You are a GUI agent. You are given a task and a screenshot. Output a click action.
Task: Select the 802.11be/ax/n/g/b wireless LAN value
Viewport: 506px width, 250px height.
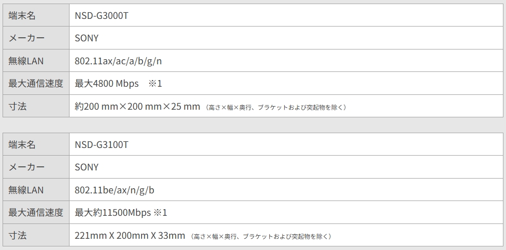[114, 190]
